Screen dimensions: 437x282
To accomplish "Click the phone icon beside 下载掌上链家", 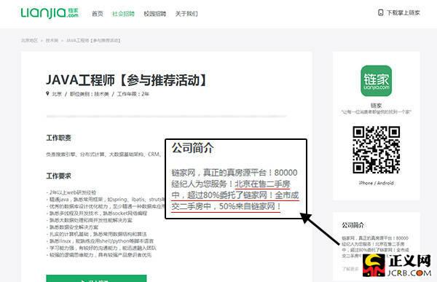I will point(380,12).
